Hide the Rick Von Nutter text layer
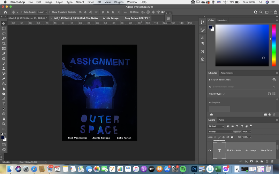279x174 pixels. 210,150
